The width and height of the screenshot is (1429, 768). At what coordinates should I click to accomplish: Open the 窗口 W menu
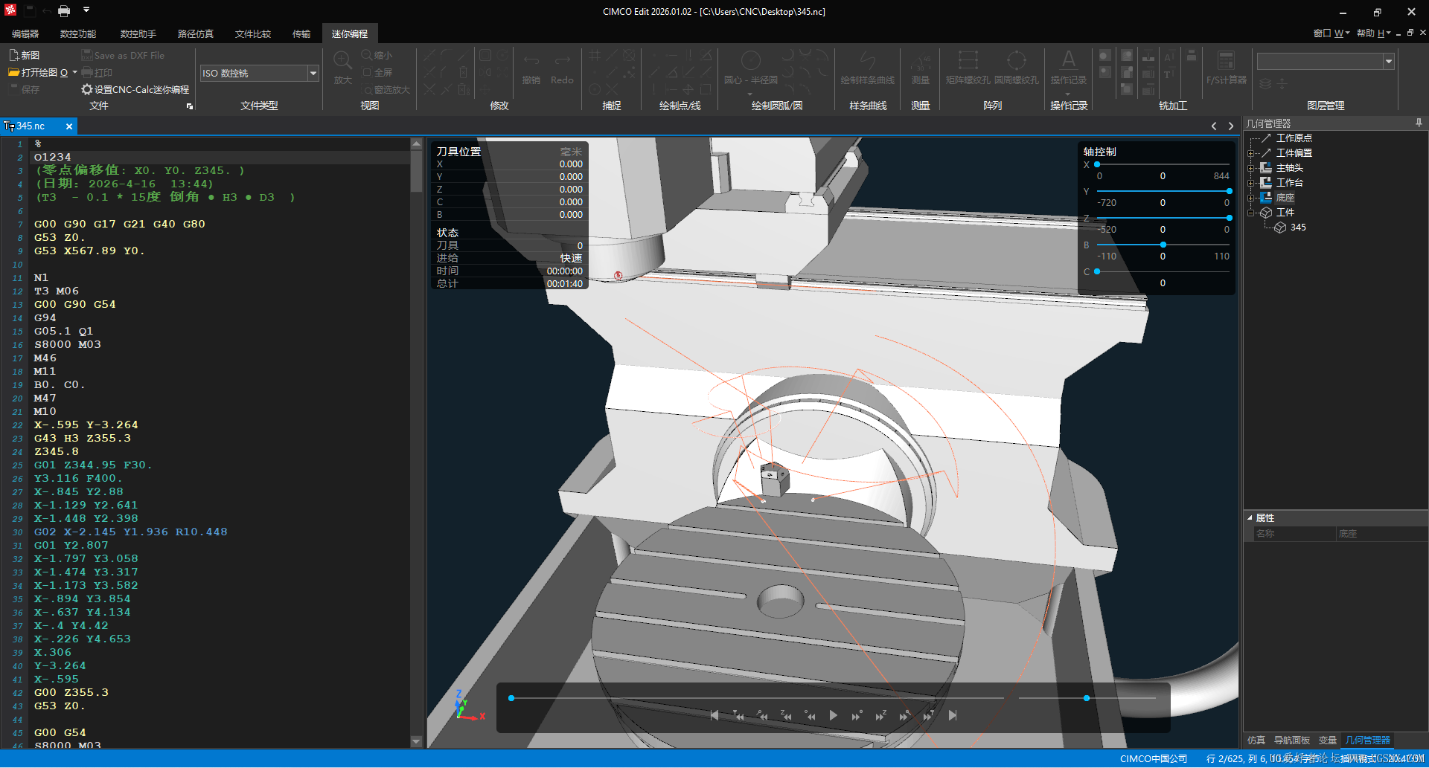[x=1331, y=33]
